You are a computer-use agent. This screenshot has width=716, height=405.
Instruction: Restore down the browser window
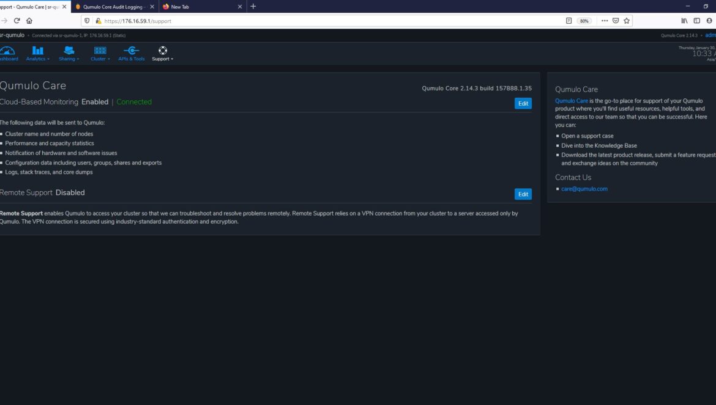(x=706, y=6)
